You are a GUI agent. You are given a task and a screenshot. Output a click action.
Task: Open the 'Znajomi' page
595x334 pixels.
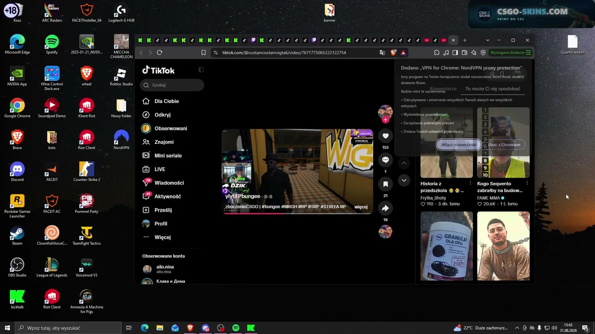click(158, 142)
